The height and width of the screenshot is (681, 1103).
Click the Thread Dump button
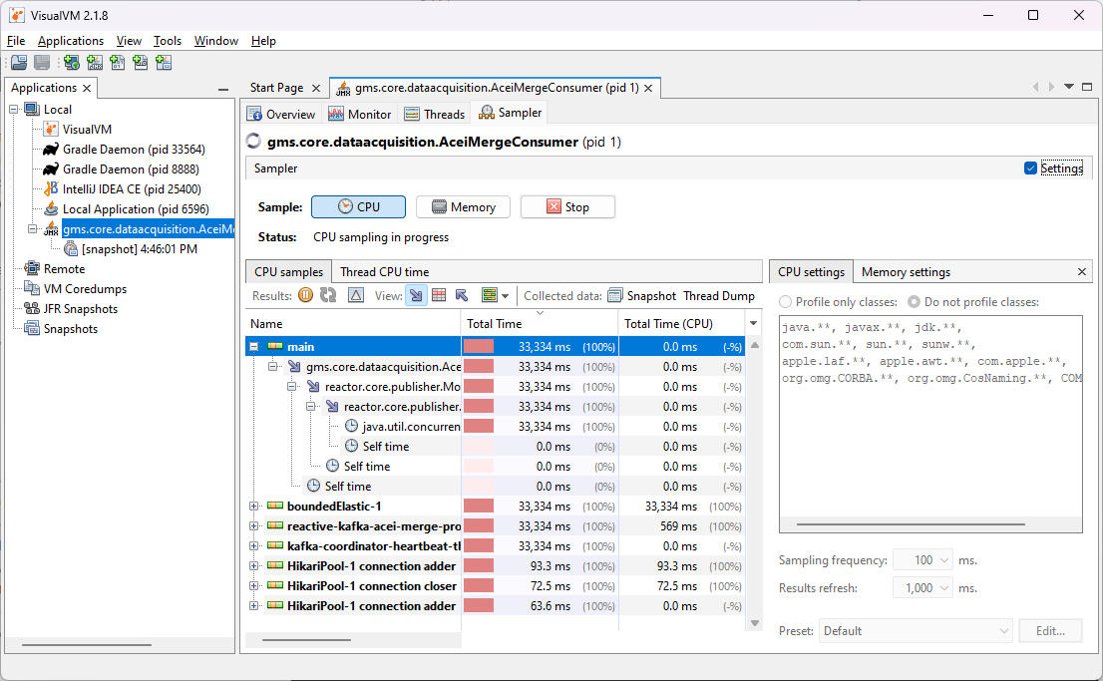click(x=719, y=296)
